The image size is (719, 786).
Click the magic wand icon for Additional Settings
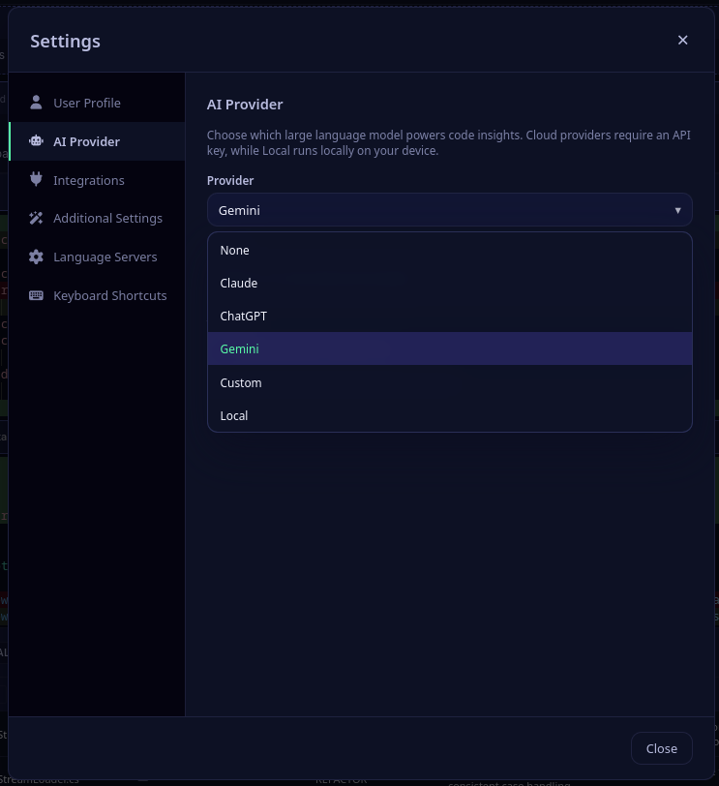click(36, 218)
